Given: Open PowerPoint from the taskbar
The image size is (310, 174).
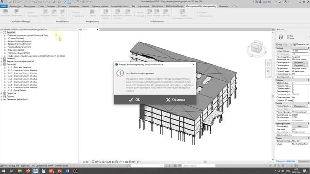Looking at the screenshot, I should tap(59, 171).
